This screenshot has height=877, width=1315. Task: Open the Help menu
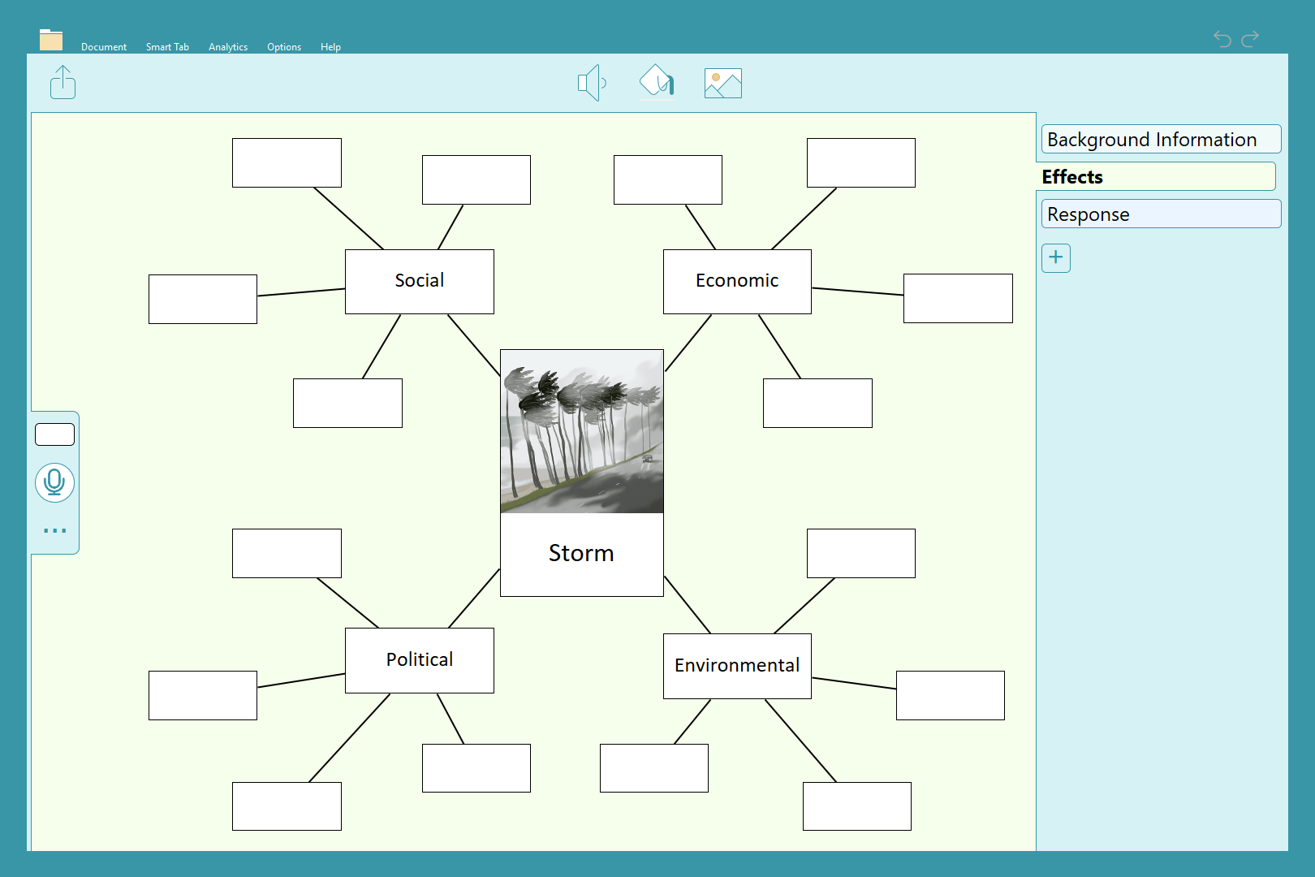330,47
